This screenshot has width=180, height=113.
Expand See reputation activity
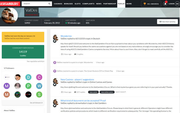[35, 61]
